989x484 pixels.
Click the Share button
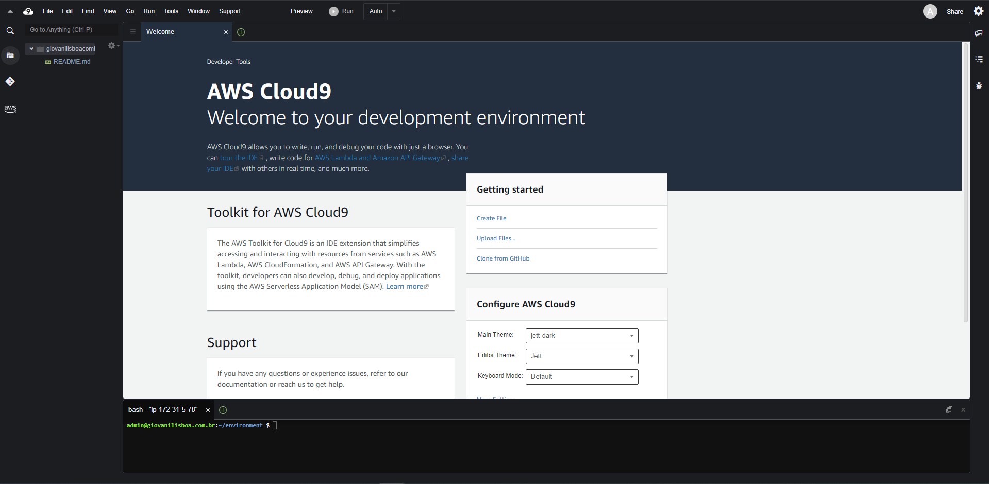[954, 12]
